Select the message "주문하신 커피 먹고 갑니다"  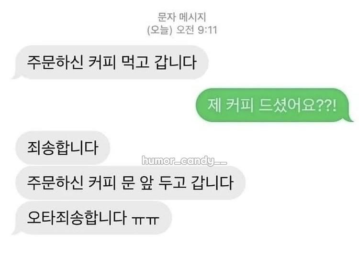coord(112,63)
